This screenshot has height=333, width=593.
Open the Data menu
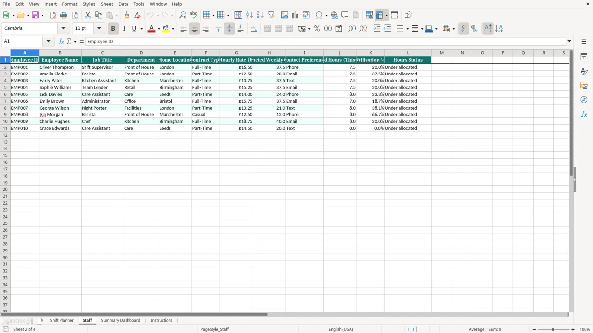(123, 4)
